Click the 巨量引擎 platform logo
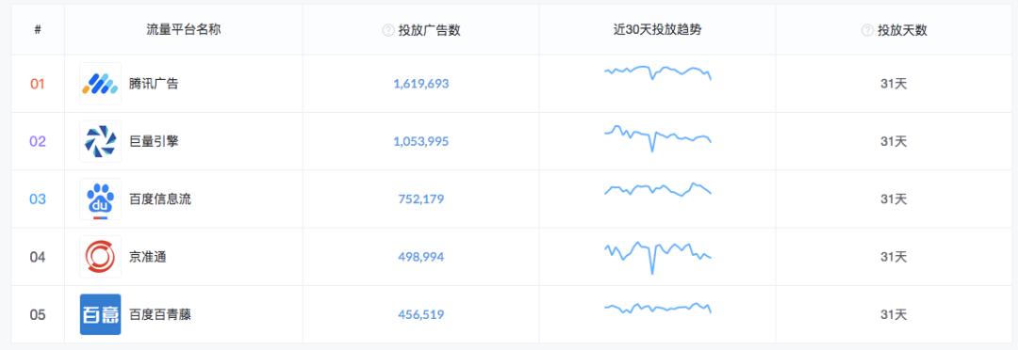 point(100,141)
